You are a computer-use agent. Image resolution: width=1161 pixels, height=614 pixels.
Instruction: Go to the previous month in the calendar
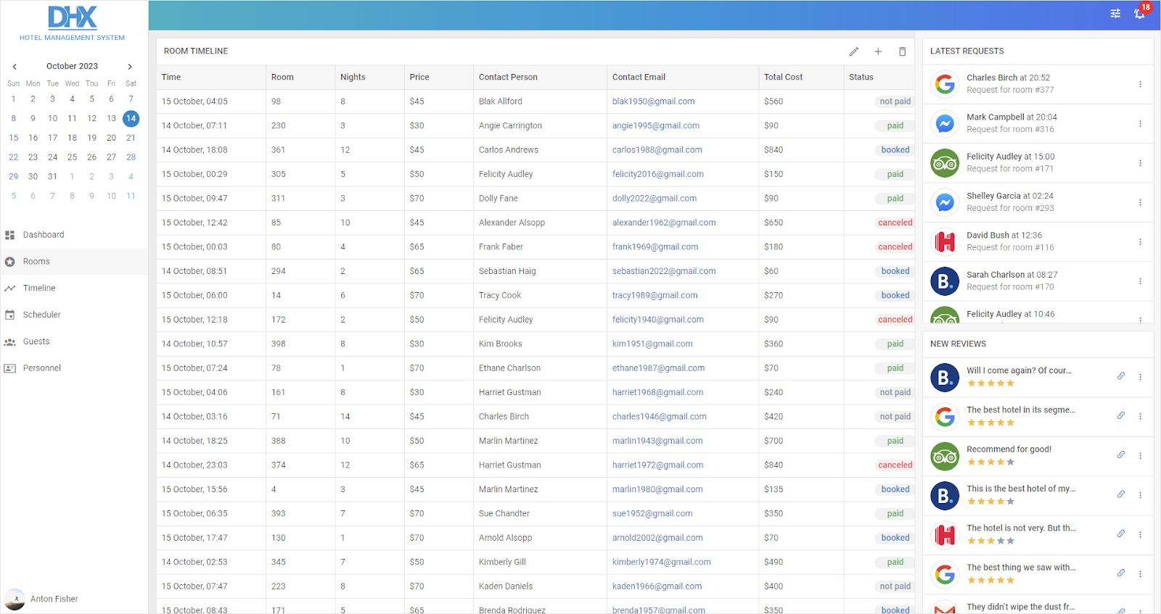pyautogui.click(x=15, y=66)
